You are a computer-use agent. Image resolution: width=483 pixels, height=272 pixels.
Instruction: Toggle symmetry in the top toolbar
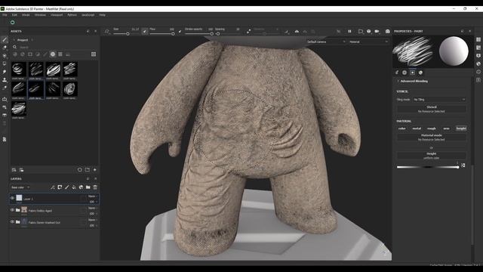point(297,32)
